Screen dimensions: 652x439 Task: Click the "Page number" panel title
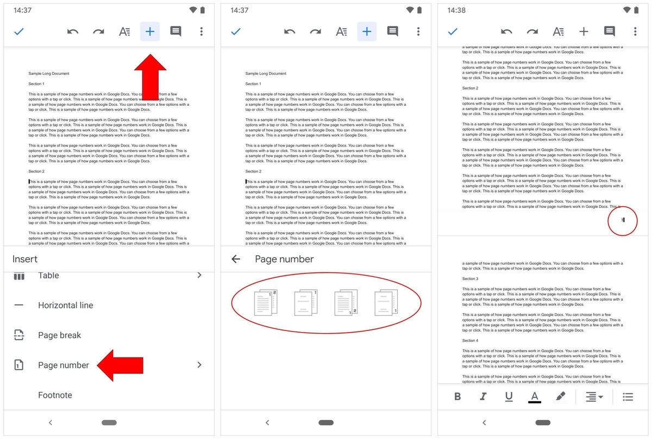click(x=284, y=259)
